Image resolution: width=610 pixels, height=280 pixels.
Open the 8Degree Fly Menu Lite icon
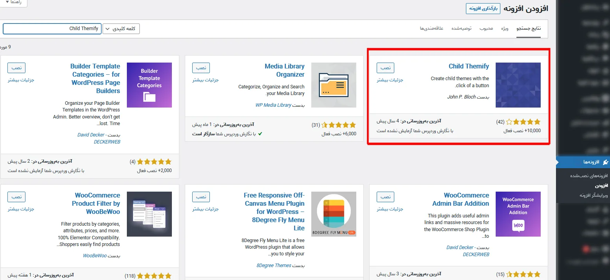[334, 214]
